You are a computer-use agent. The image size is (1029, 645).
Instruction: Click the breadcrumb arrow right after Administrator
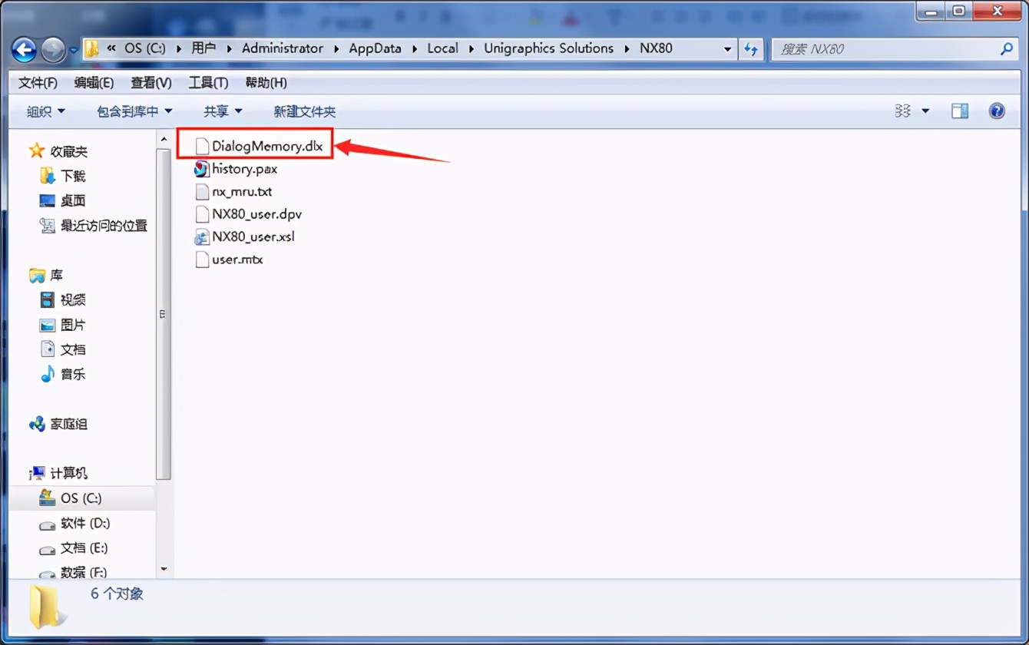tap(336, 48)
